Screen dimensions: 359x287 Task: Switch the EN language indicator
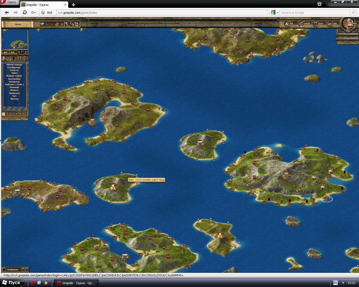coord(335,283)
